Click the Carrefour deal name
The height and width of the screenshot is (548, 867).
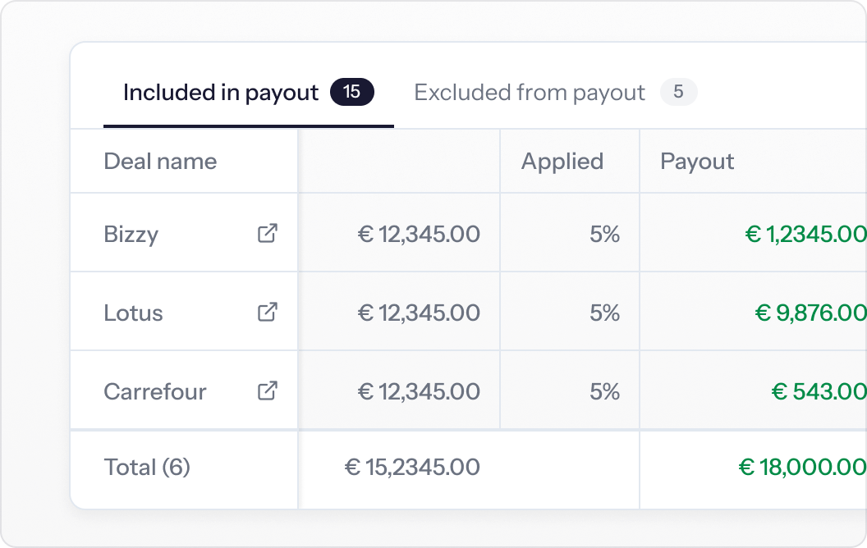155,391
